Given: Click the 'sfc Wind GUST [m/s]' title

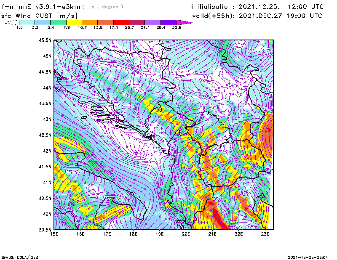Looking at the screenshot, I should coord(39,16).
